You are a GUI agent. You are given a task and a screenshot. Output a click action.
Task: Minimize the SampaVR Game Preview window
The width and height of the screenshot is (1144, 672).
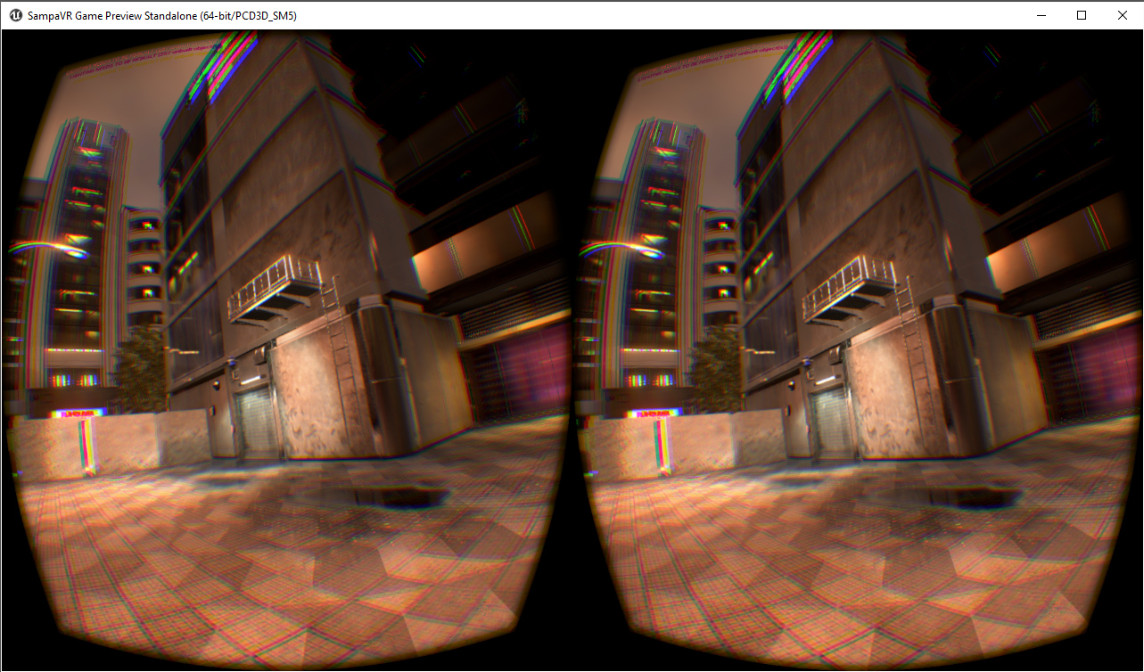tap(1041, 15)
